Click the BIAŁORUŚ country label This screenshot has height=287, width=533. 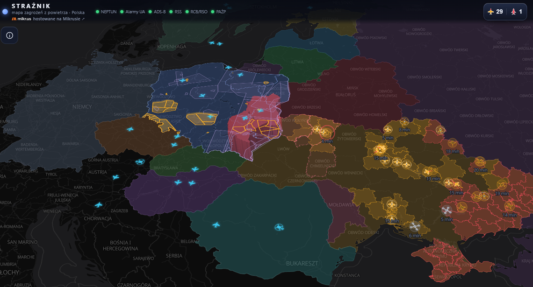pyautogui.click(x=346, y=95)
